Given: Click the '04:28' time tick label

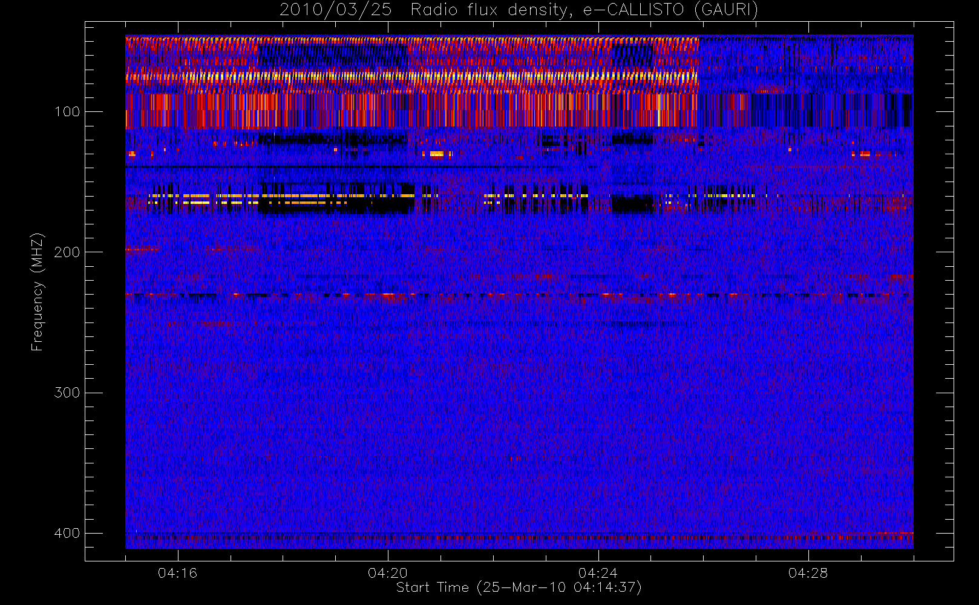Looking at the screenshot, I should (x=808, y=573).
